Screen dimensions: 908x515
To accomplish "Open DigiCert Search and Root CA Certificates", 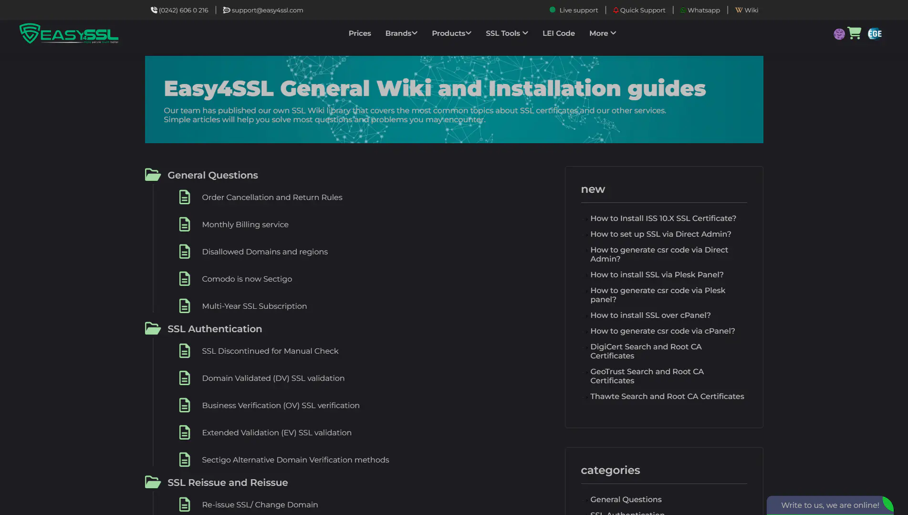I will pyautogui.click(x=646, y=351).
